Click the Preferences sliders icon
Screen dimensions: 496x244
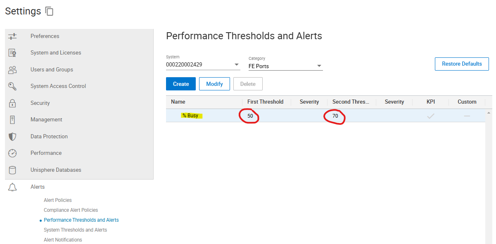pyautogui.click(x=12, y=36)
